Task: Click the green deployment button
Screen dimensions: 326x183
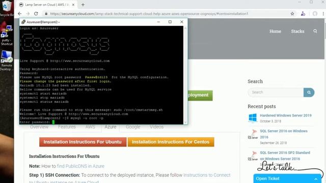Action: coord(200,95)
